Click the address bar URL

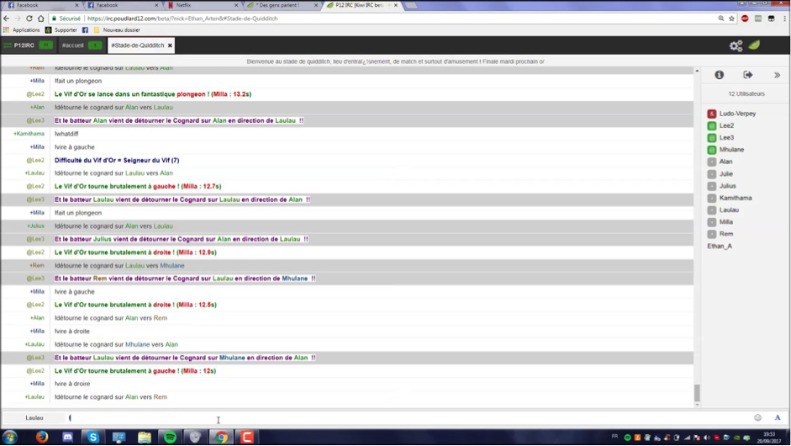coord(182,19)
